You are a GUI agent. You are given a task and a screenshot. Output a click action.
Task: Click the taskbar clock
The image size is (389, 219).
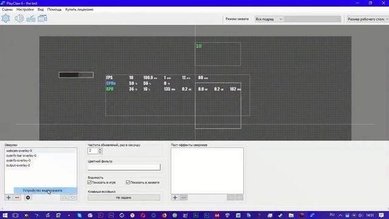370,215
